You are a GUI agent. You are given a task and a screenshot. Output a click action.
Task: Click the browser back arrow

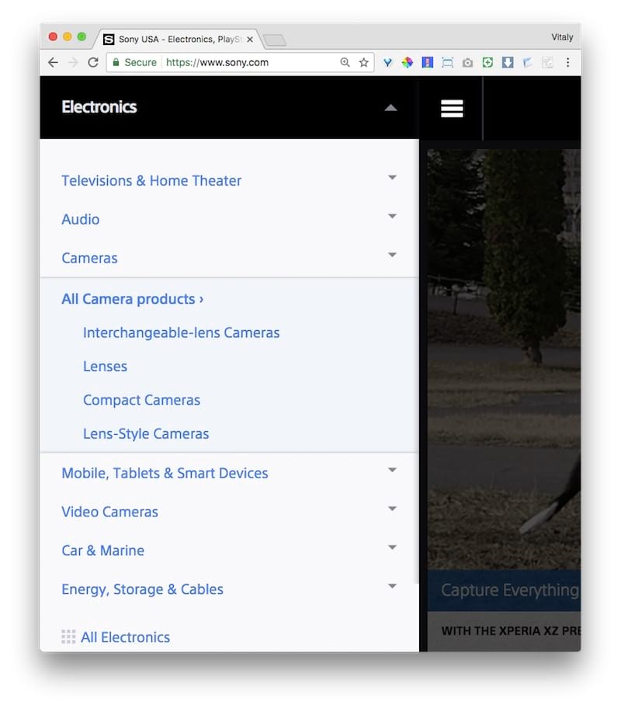point(53,62)
